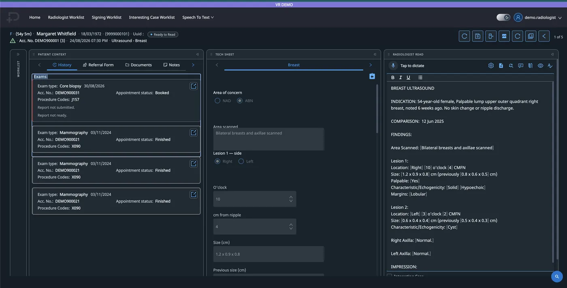Open the Interesting Case Worklist

pos(152,17)
